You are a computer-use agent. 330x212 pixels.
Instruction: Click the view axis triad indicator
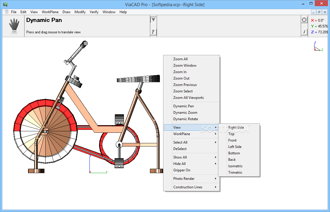[318, 46]
